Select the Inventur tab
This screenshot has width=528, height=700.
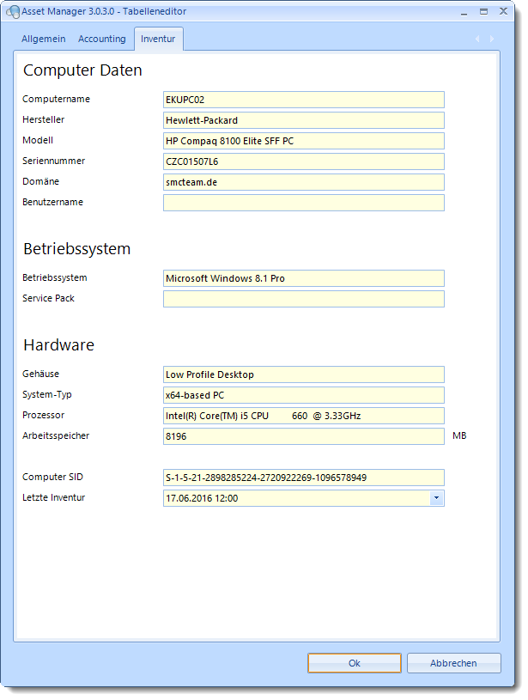(x=158, y=39)
